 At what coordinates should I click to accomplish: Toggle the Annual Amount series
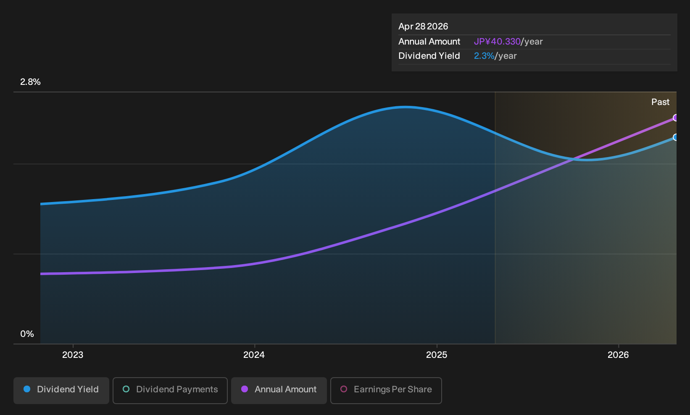[x=279, y=390]
